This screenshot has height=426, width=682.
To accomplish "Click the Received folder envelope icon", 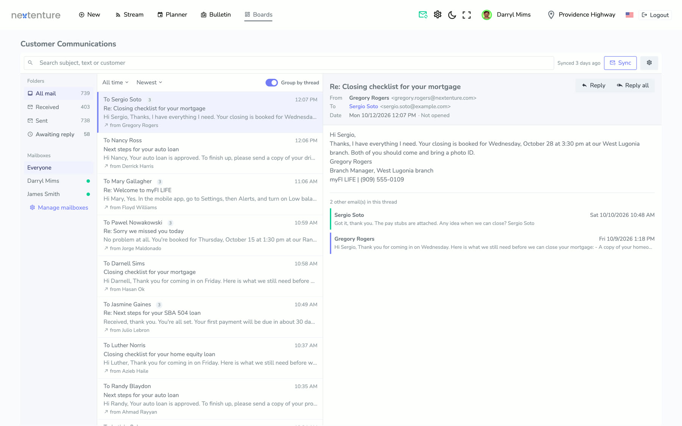I will point(30,107).
